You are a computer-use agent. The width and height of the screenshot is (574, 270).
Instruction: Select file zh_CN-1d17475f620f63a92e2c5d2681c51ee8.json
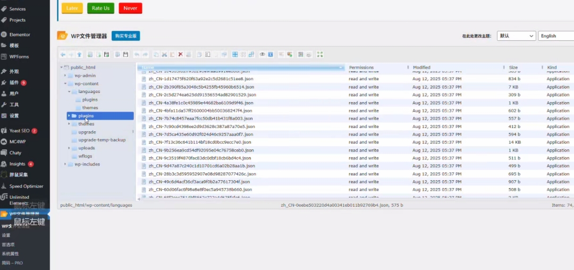click(x=200, y=79)
